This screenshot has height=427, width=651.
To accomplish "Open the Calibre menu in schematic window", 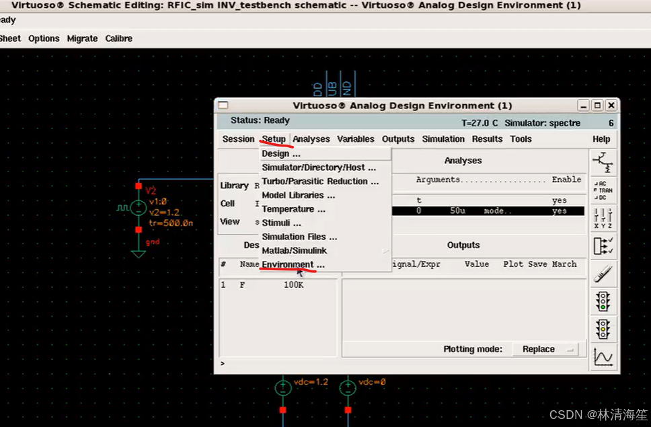I will pos(119,38).
